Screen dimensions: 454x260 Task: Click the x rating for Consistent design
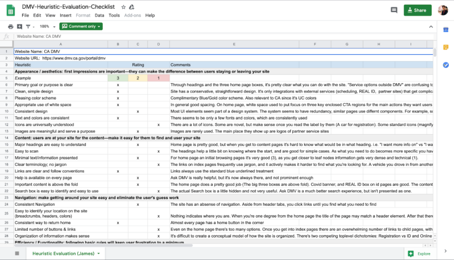(x=138, y=111)
